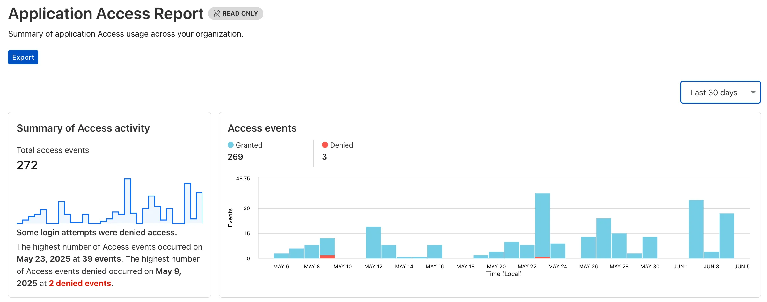Image resolution: width=767 pixels, height=302 pixels.
Task: Click the Denied count of 3
Action: [x=325, y=157]
